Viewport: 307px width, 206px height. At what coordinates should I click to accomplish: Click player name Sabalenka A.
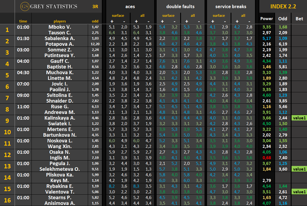[x=60, y=38]
